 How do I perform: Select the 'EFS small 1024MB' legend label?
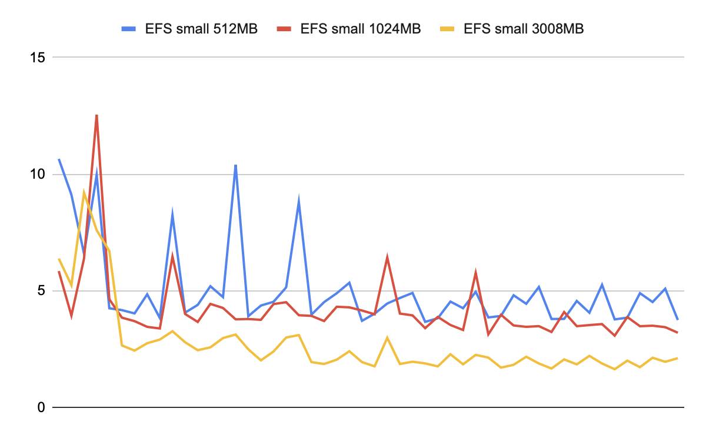click(360, 29)
